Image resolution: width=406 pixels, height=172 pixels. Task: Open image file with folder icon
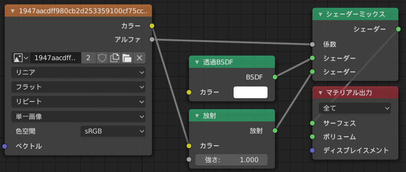pos(127,58)
